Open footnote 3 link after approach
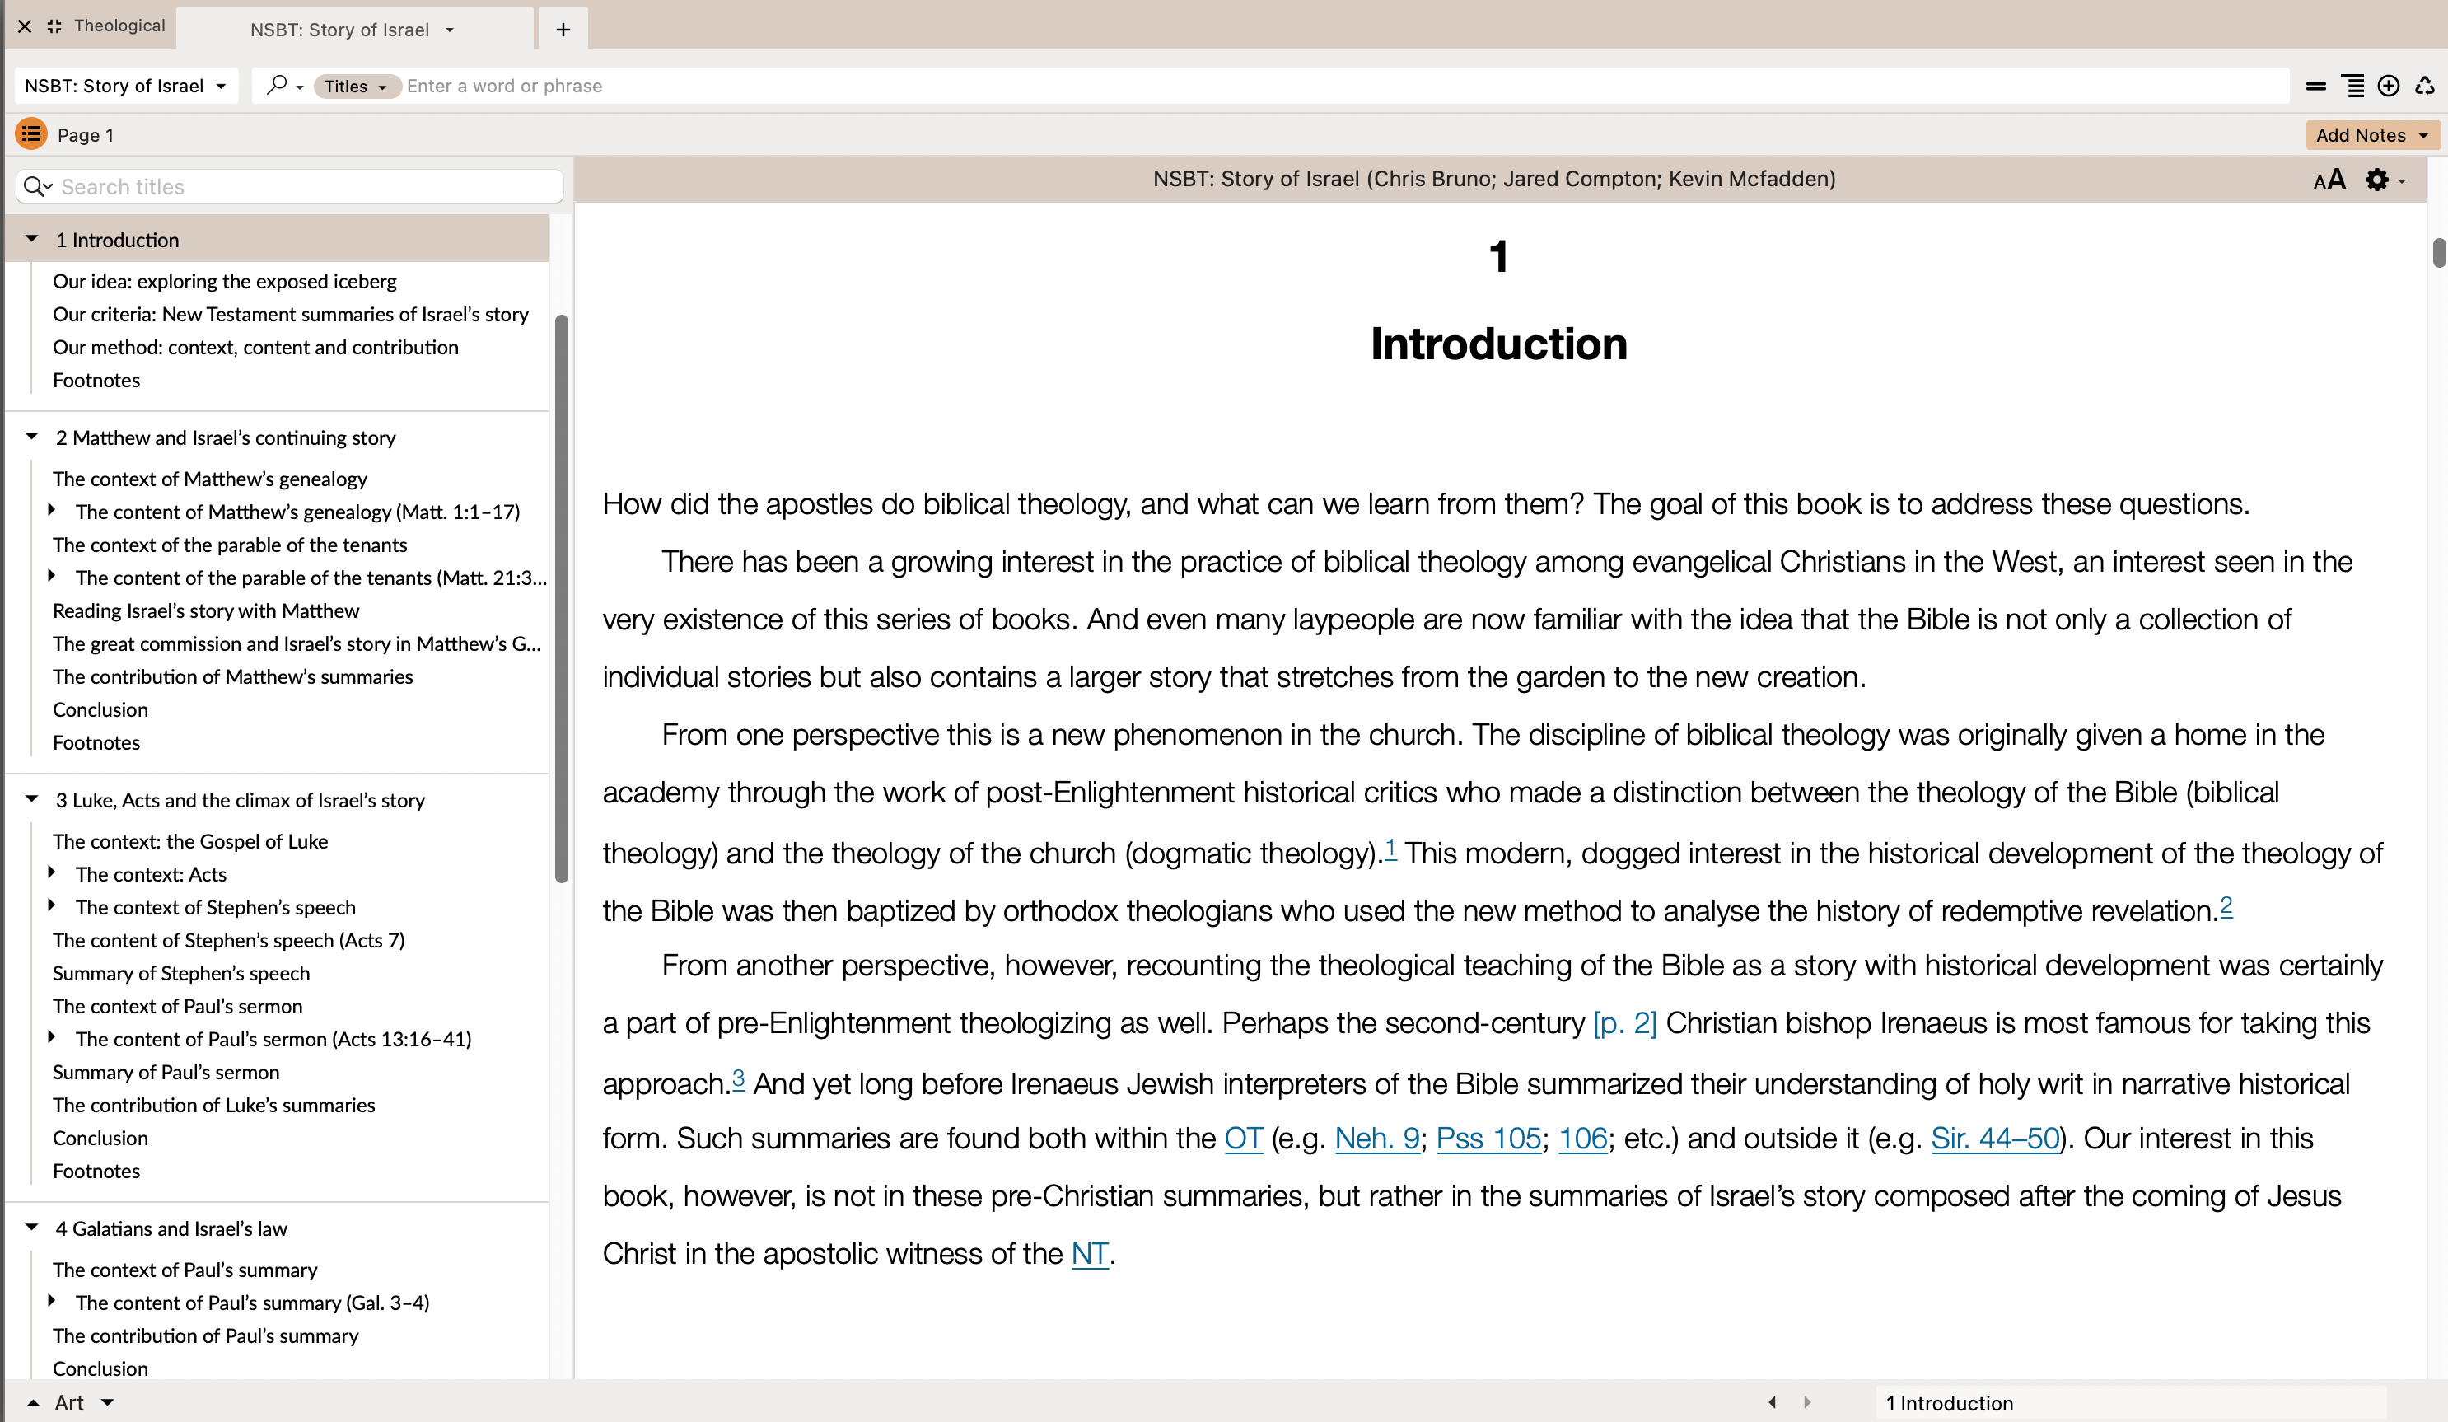Viewport: 2448px width, 1422px height. pos(738,1079)
